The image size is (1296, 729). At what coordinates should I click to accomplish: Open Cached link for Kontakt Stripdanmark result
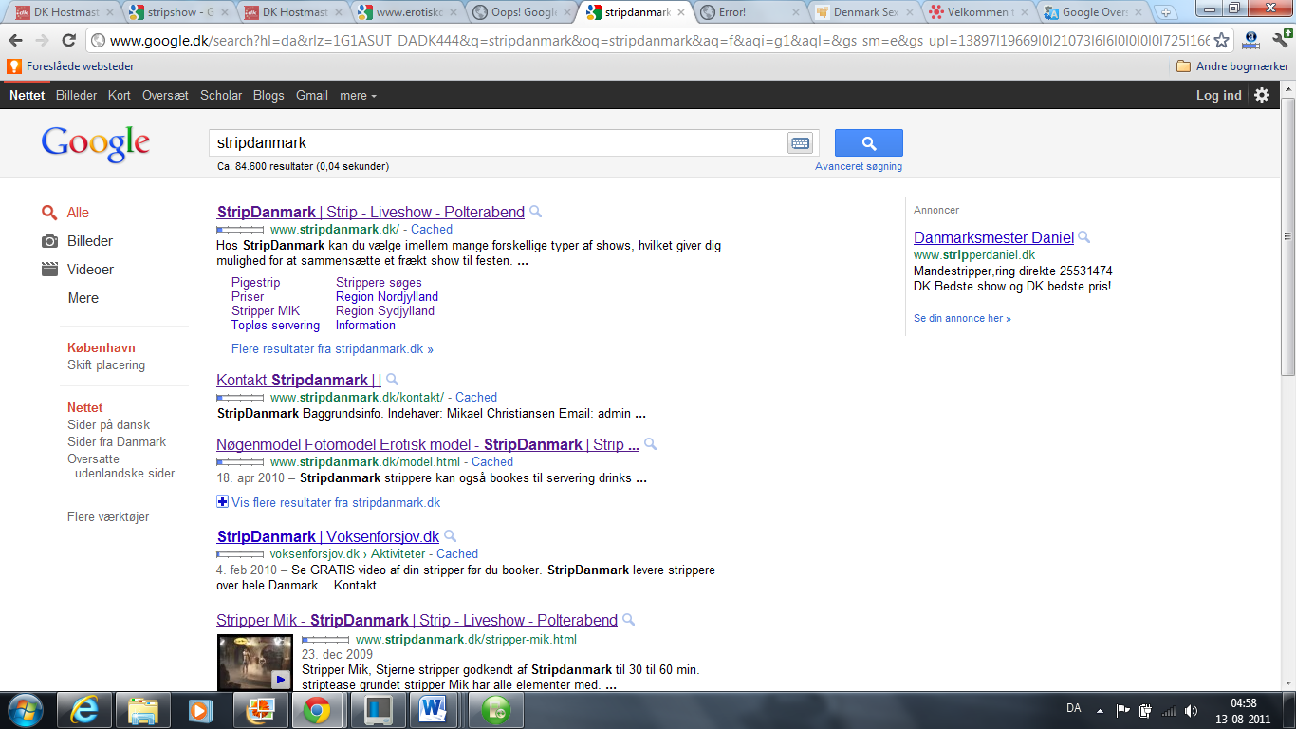click(x=476, y=397)
